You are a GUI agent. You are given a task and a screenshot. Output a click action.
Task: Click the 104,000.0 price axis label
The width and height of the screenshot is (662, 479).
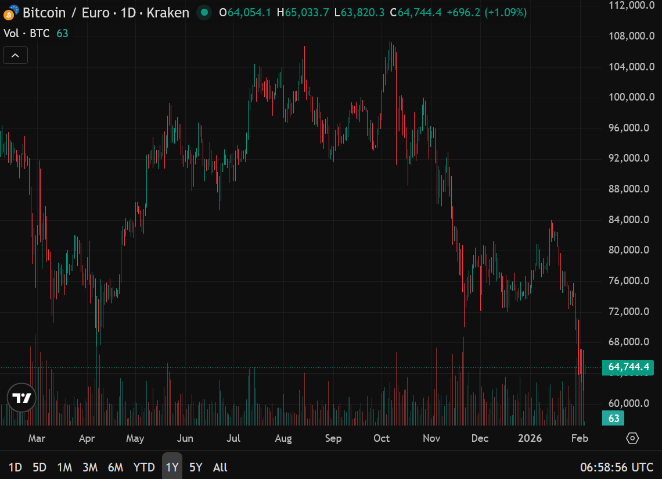point(631,66)
